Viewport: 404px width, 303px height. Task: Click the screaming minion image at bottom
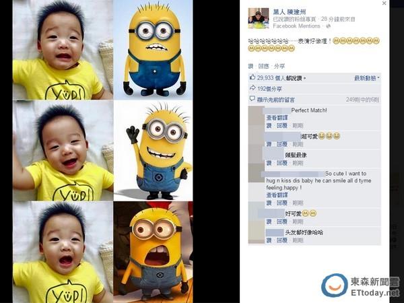click(153, 252)
